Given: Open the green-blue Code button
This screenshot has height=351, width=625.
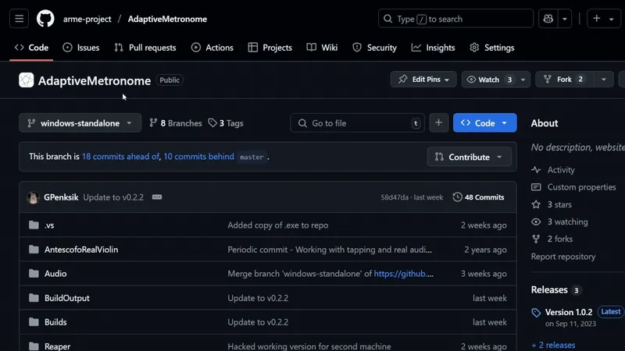Looking at the screenshot, I should click(484, 123).
